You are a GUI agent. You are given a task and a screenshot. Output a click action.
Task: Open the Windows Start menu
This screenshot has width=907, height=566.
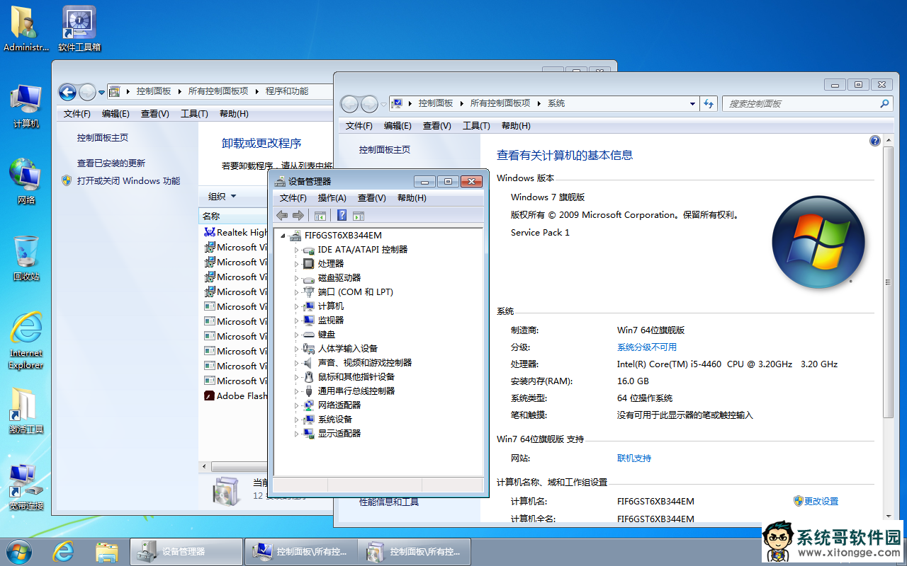(19, 551)
